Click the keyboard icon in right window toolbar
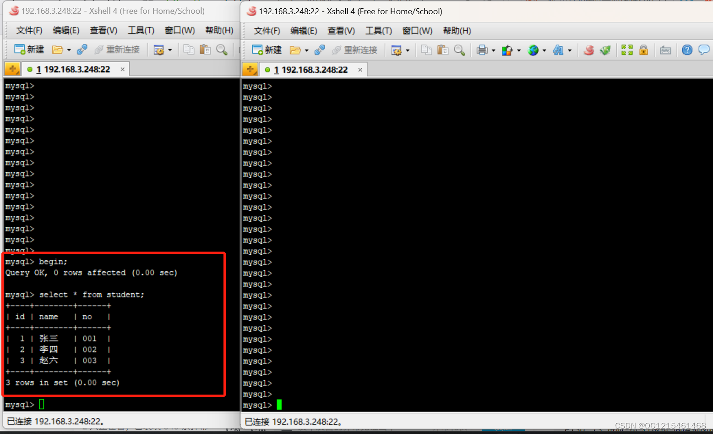713x434 pixels. coord(665,50)
